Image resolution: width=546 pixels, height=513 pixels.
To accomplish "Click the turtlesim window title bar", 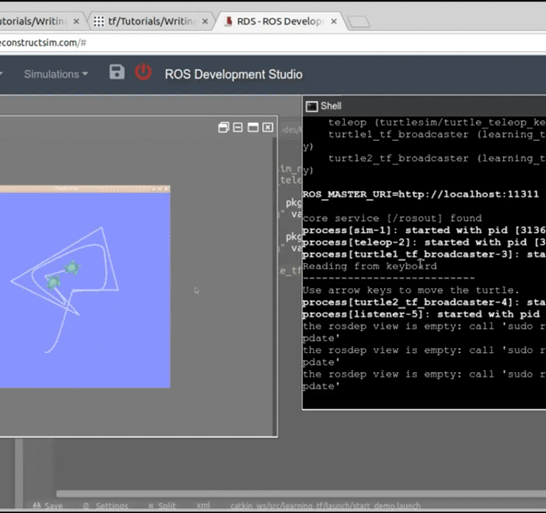I will click(85, 188).
